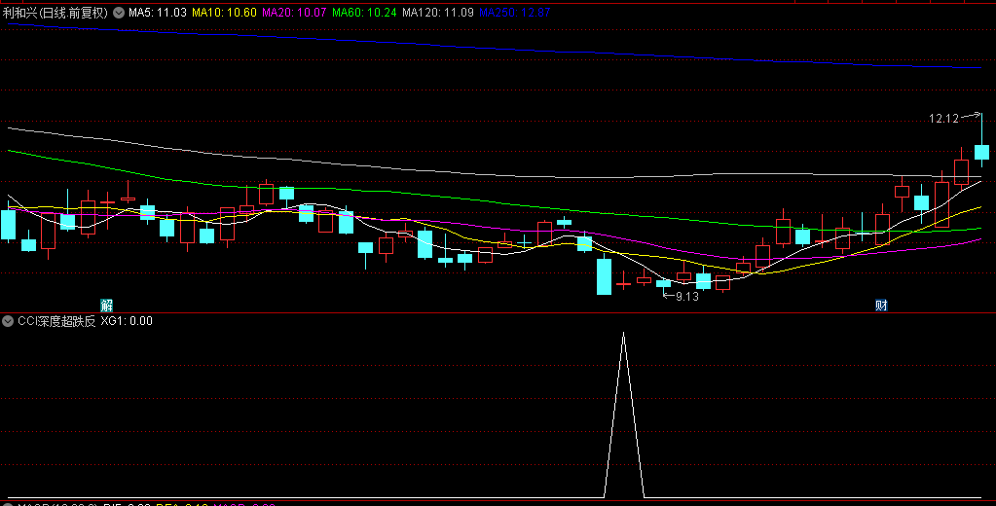Viewport: 996px width, 506px height.
Task: Open the dropdown arrow beside 利和兴 title
Action: 119,13
